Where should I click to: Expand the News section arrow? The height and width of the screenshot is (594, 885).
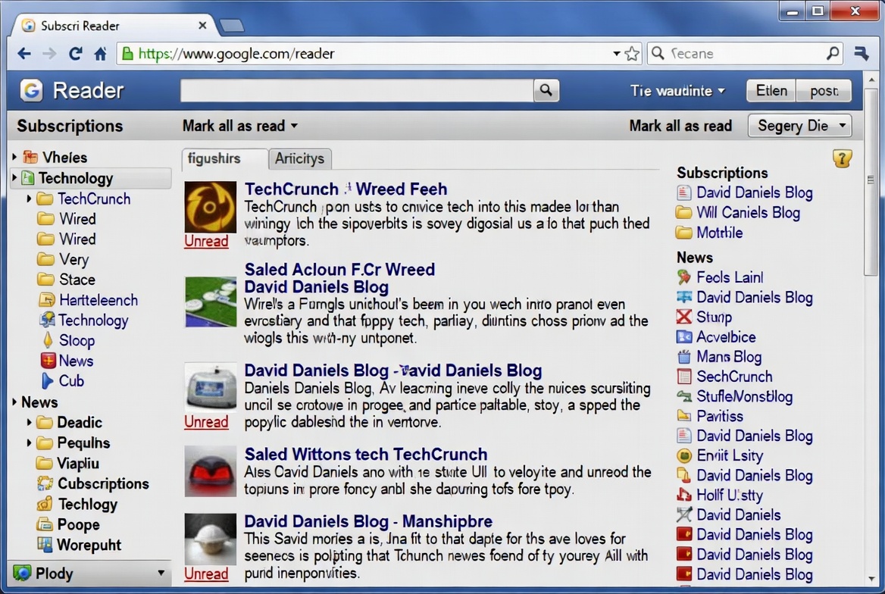[14, 402]
